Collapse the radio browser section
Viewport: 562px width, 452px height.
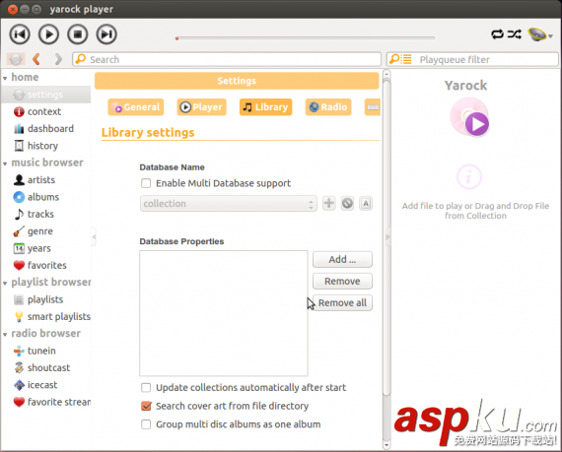point(5,335)
